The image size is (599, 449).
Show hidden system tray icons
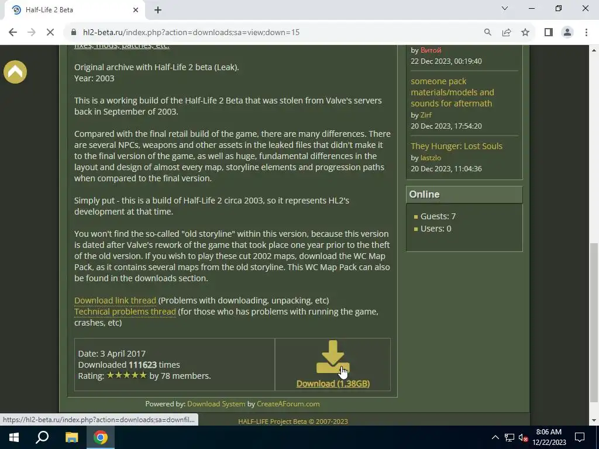coord(495,437)
